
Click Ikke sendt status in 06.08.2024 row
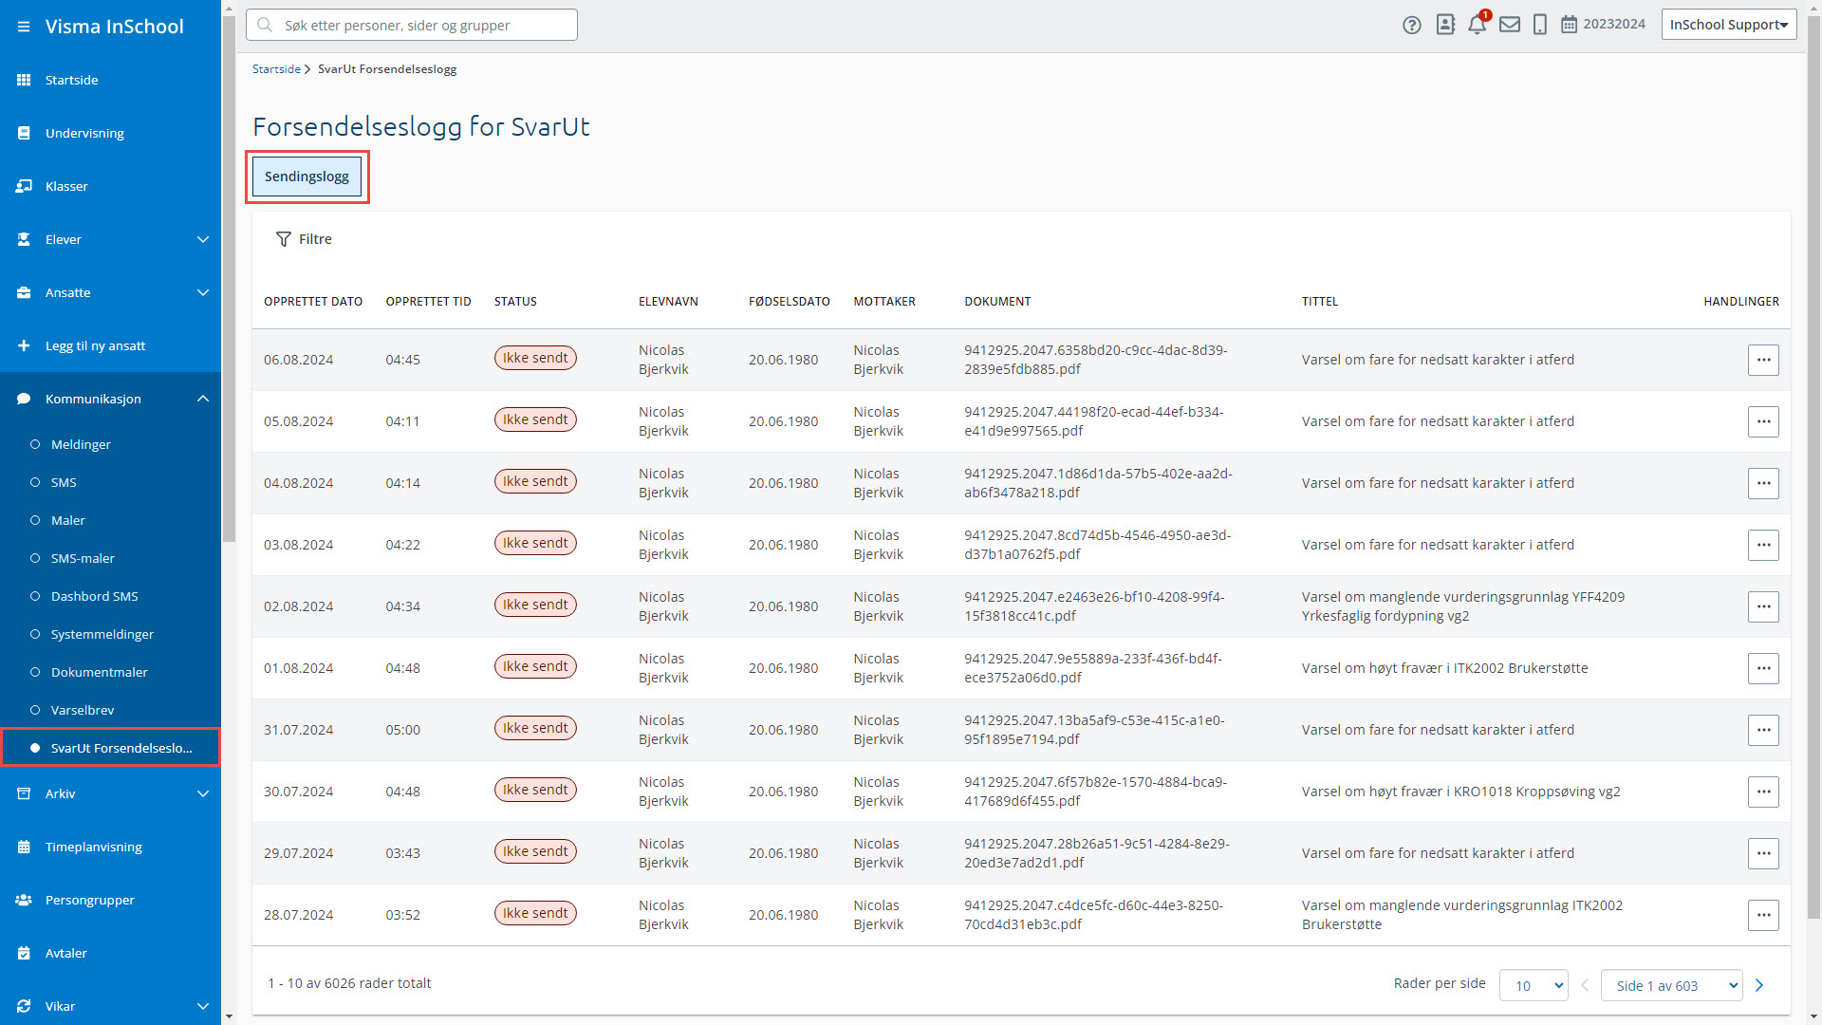(535, 358)
